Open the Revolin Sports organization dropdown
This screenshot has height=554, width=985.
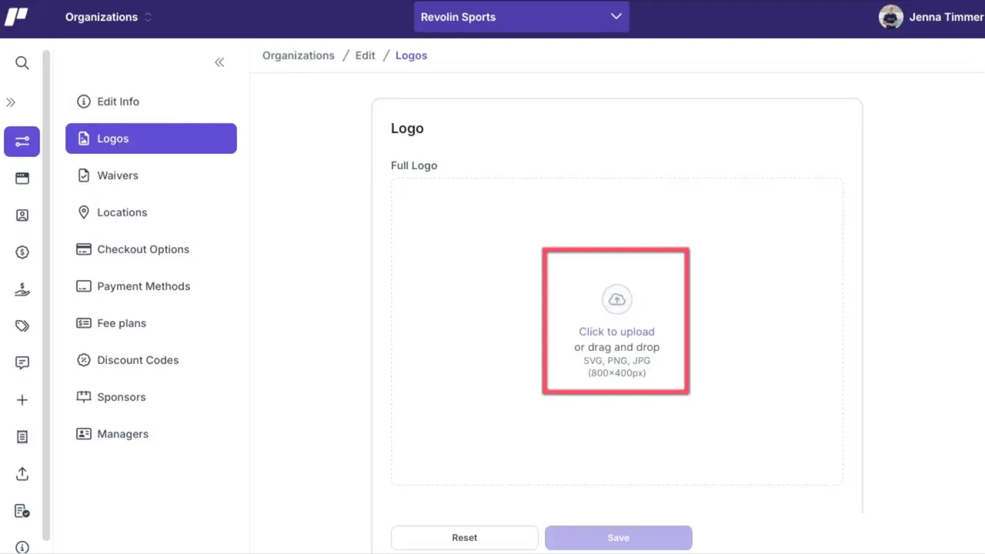522,17
